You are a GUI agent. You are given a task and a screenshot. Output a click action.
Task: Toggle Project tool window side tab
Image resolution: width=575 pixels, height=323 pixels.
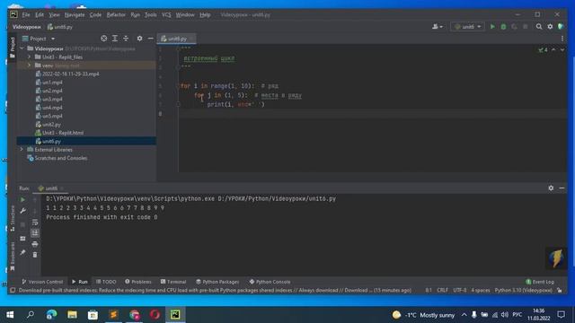13,48
